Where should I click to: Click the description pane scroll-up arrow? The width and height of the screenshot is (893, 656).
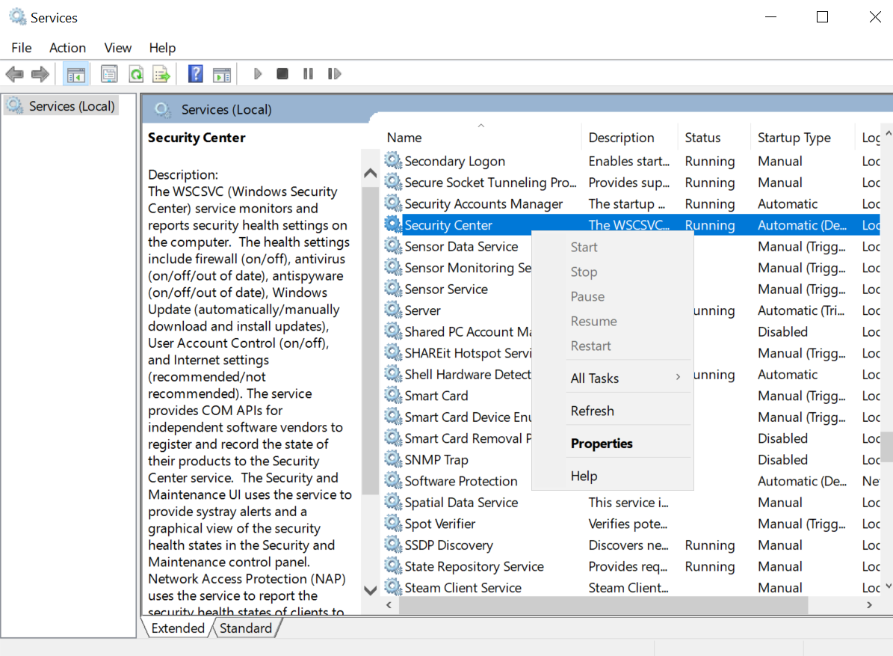370,173
